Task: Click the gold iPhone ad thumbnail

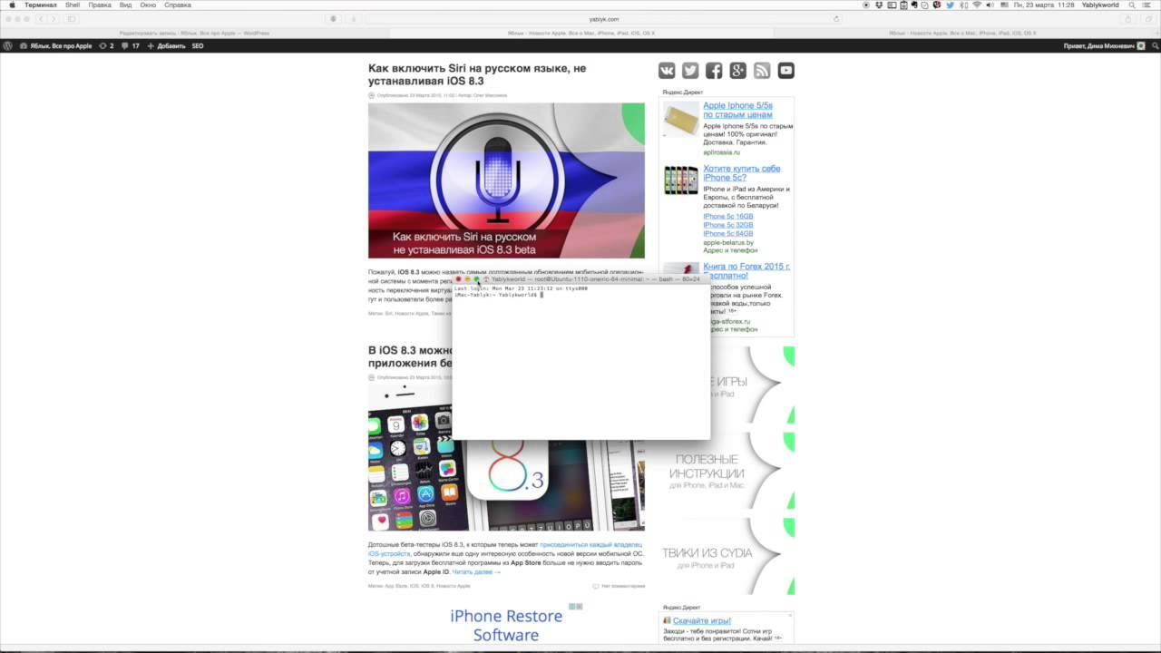Action: pos(680,120)
